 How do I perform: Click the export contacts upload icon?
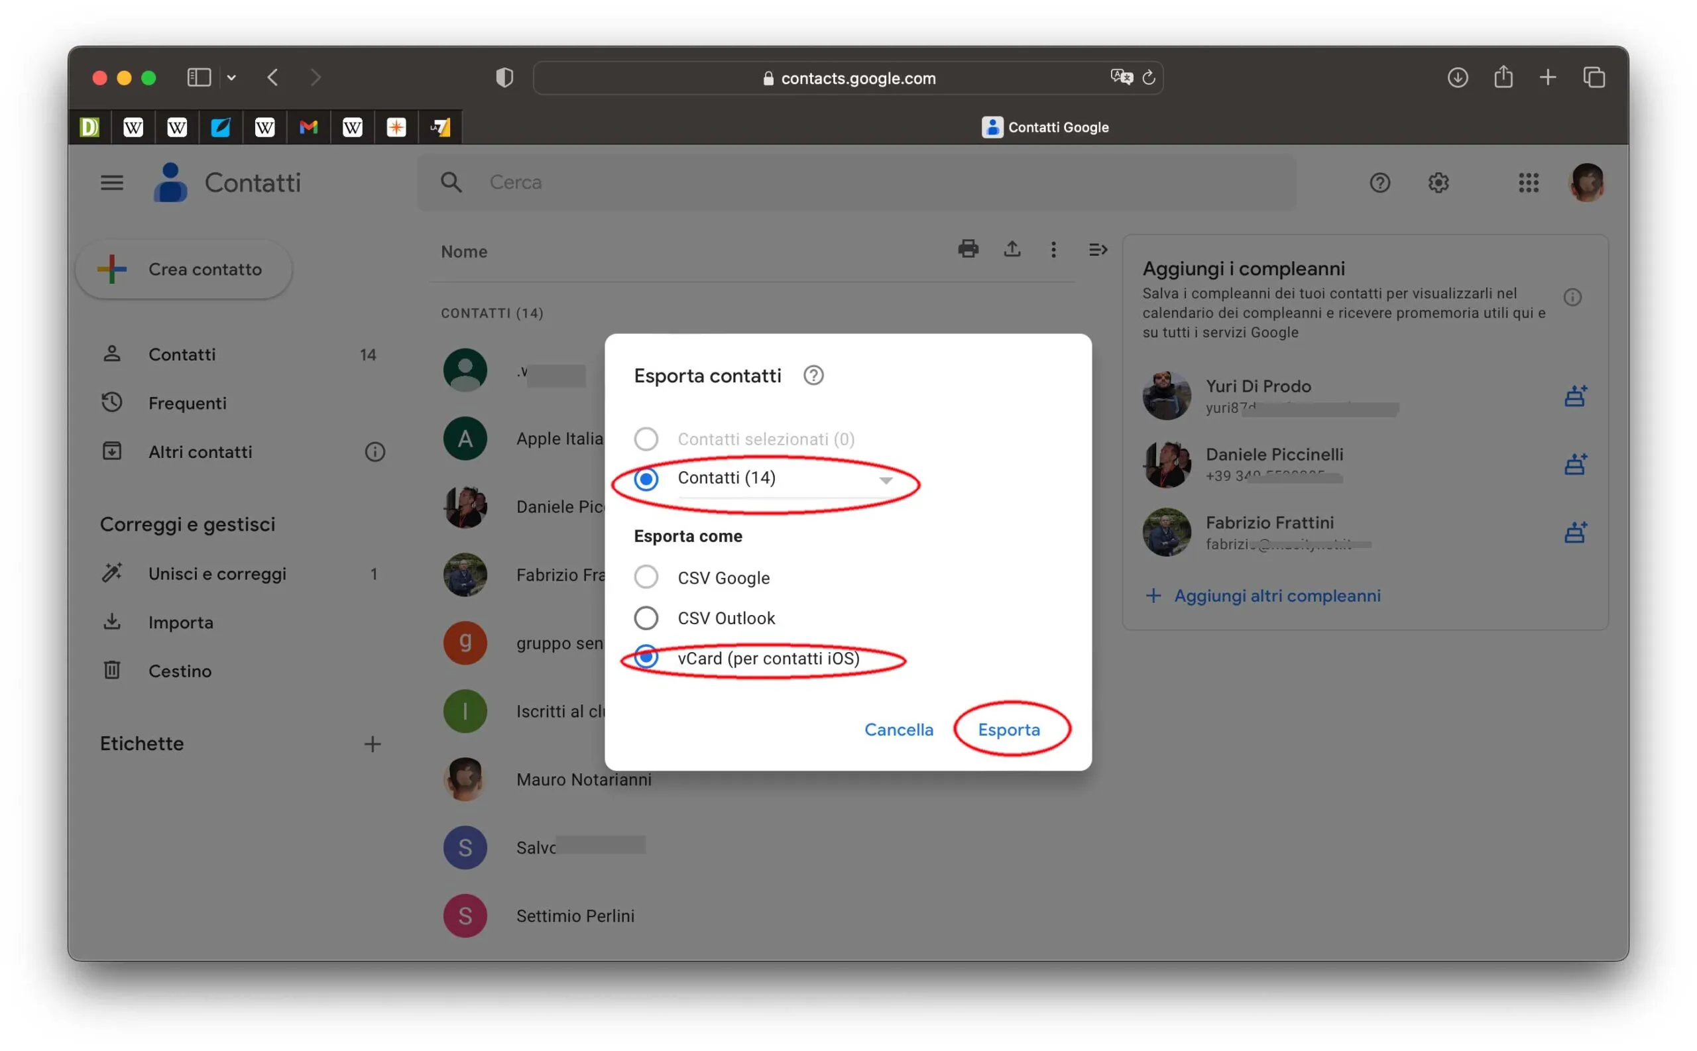point(1012,250)
